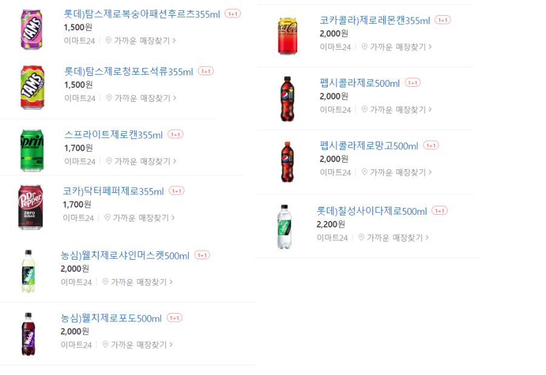Viewport: 546px width, 375px height.
Task: Click the 1+1 badge beside 펩시콜라제로500ml
Action: click(413, 83)
